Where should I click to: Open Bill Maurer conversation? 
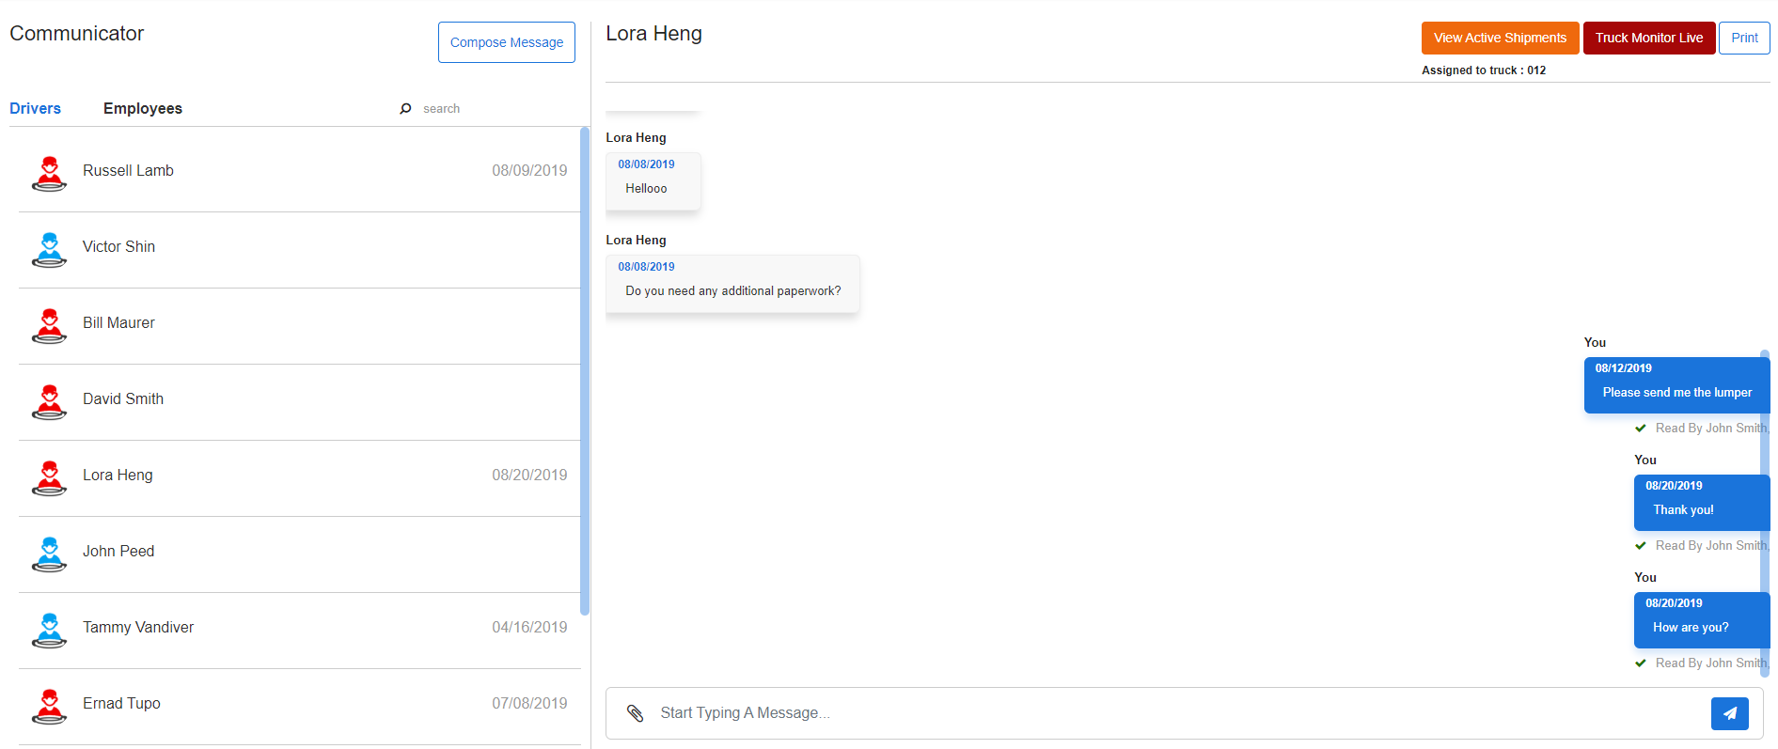point(299,326)
